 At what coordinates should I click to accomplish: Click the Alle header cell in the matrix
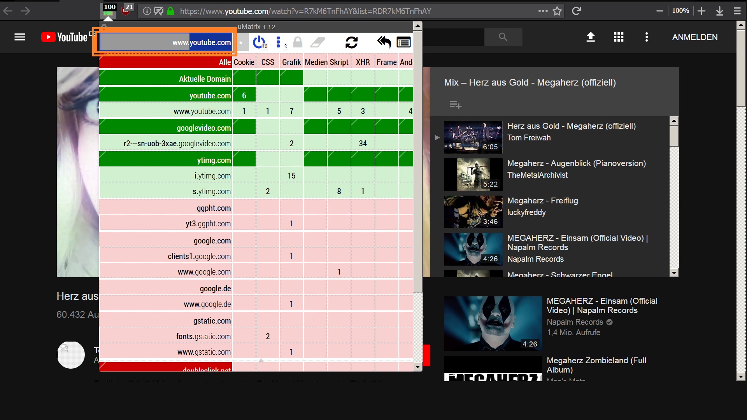coord(166,62)
